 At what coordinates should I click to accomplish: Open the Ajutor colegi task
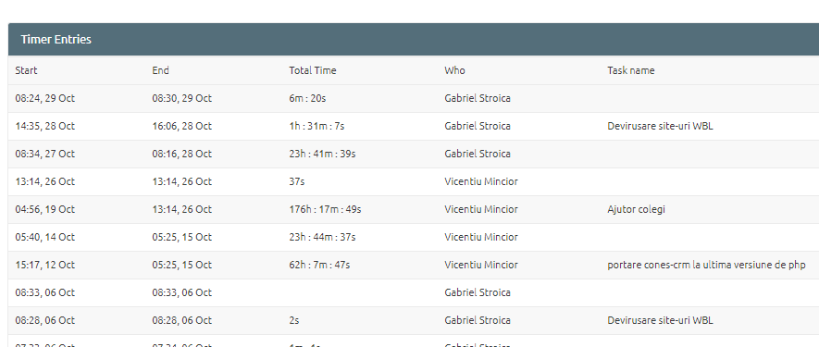click(636, 209)
